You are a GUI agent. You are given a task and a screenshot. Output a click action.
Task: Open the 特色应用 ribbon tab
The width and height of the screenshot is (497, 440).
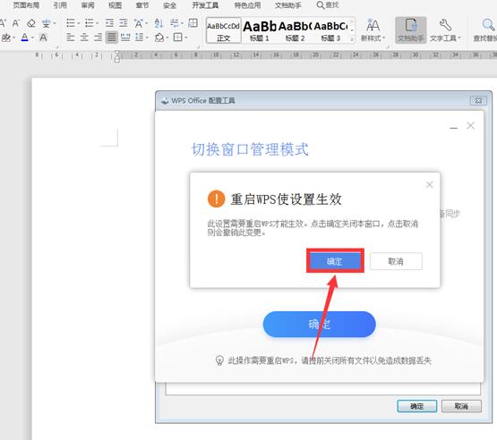pyautogui.click(x=247, y=5)
